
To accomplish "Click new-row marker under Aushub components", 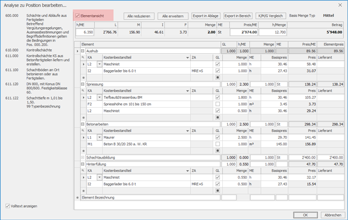I will tap(84, 78).
